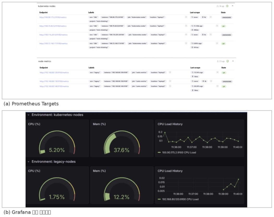This screenshot has width=274, height=217.
Task: Click the 13.341s ago last scrape badge
Action: 197,73
